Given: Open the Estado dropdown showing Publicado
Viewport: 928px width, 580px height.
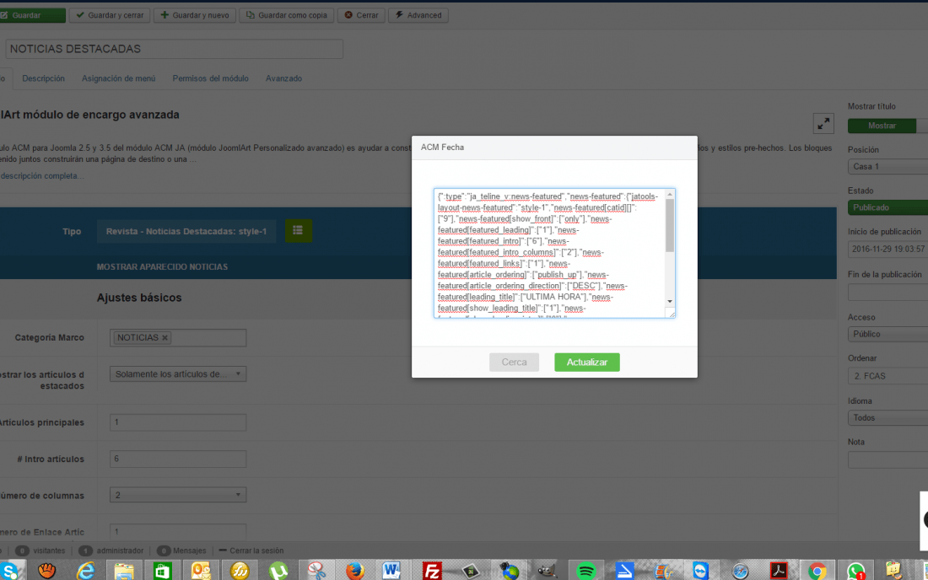Looking at the screenshot, I should click(x=888, y=207).
